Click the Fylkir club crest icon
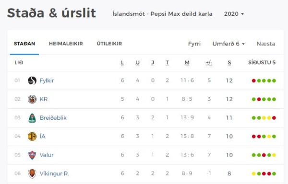The width and height of the screenshot is (288, 184). (x=32, y=80)
